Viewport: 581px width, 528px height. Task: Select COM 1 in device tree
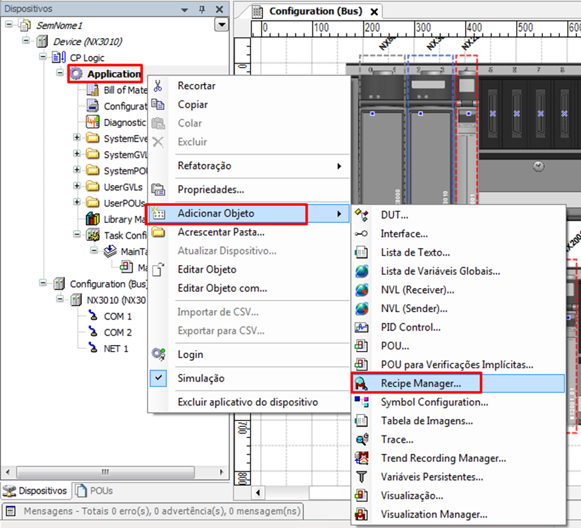pos(117,316)
